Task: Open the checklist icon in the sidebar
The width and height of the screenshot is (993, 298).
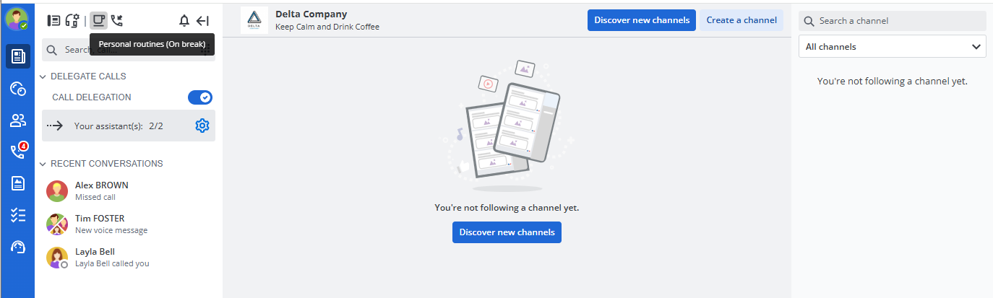Action: [17, 215]
